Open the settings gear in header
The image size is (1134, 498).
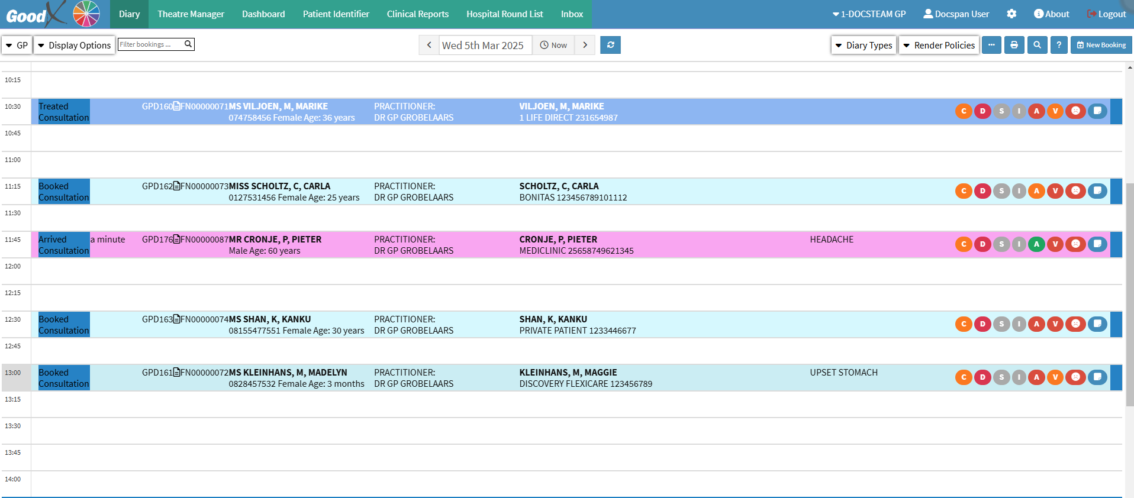(x=1011, y=14)
